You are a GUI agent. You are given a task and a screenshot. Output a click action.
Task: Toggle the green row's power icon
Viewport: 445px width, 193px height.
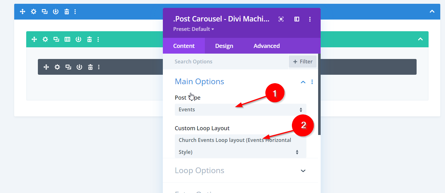pos(78,39)
